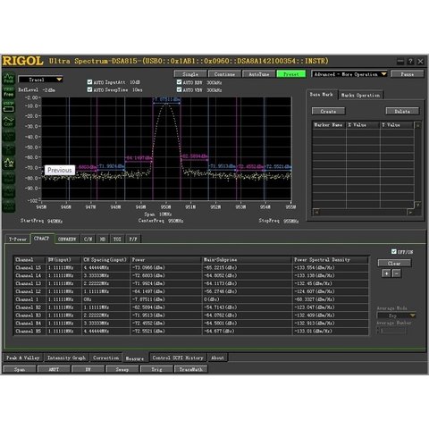Click StopFreq 955MHz value

tap(291, 221)
